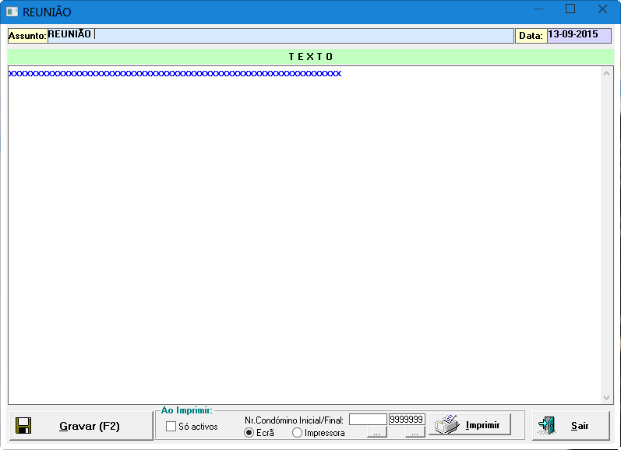Click the text area scrollbar up arrow
Image resolution: width=621 pixels, height=450 pixels.
tap(607, 73)
